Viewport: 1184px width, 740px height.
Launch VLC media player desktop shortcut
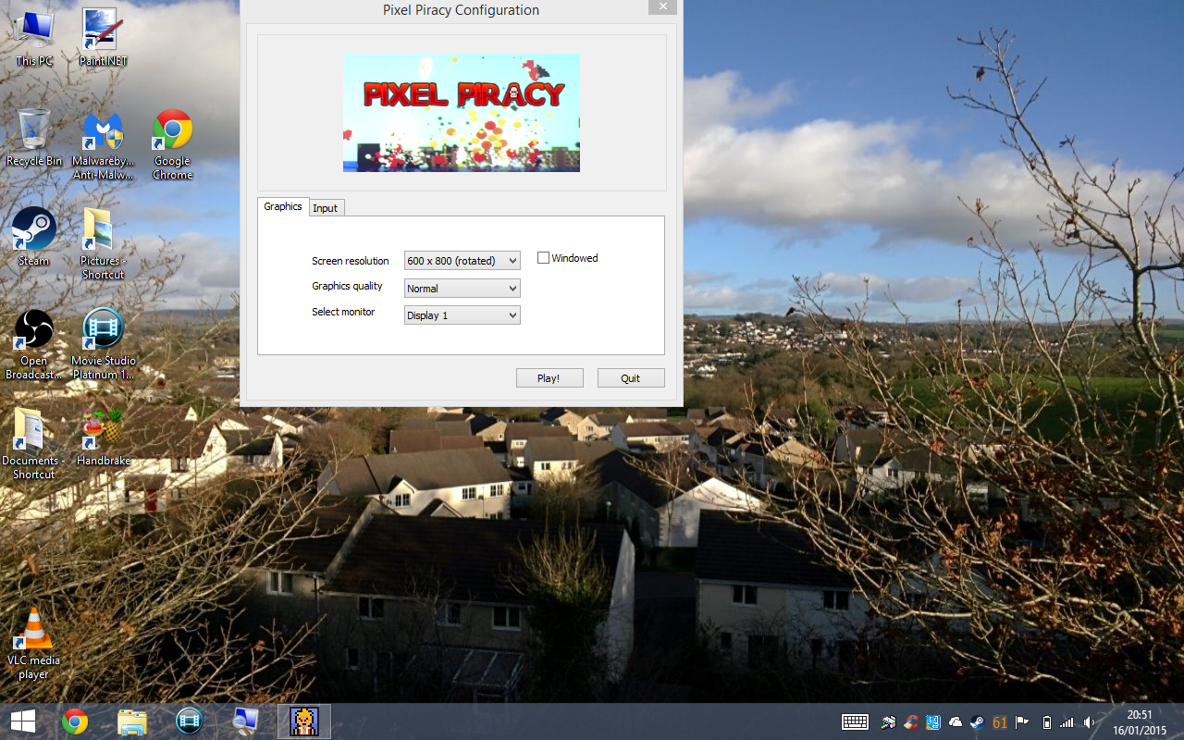click(x=34, y=645)
